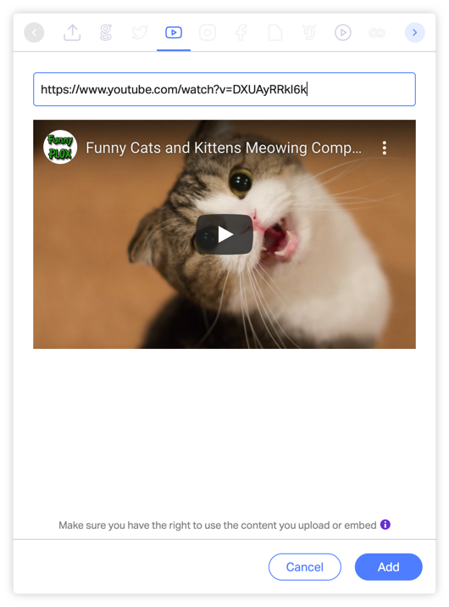Click the Funny PLOX channel avatar
The height and width of the screenshot is (607, 449).
60,147
